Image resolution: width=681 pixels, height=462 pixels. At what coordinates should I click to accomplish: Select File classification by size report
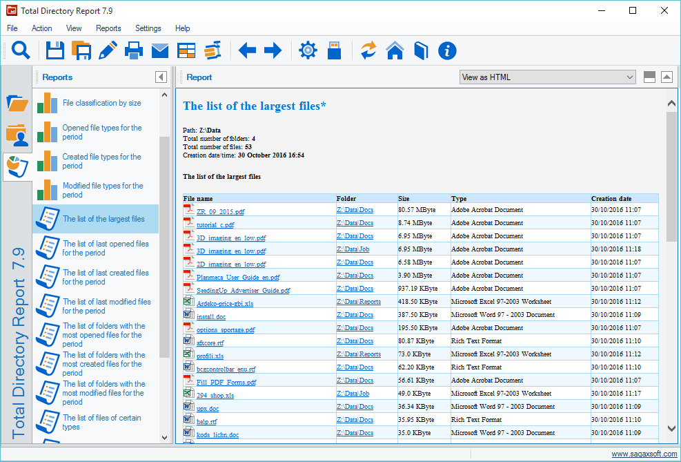click(x=96, y=103)
